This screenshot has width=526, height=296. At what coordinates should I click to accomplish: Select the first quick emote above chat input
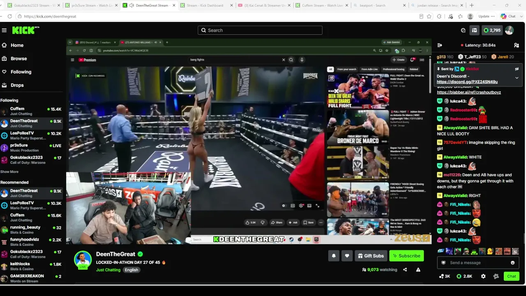(x=441, y=251)
